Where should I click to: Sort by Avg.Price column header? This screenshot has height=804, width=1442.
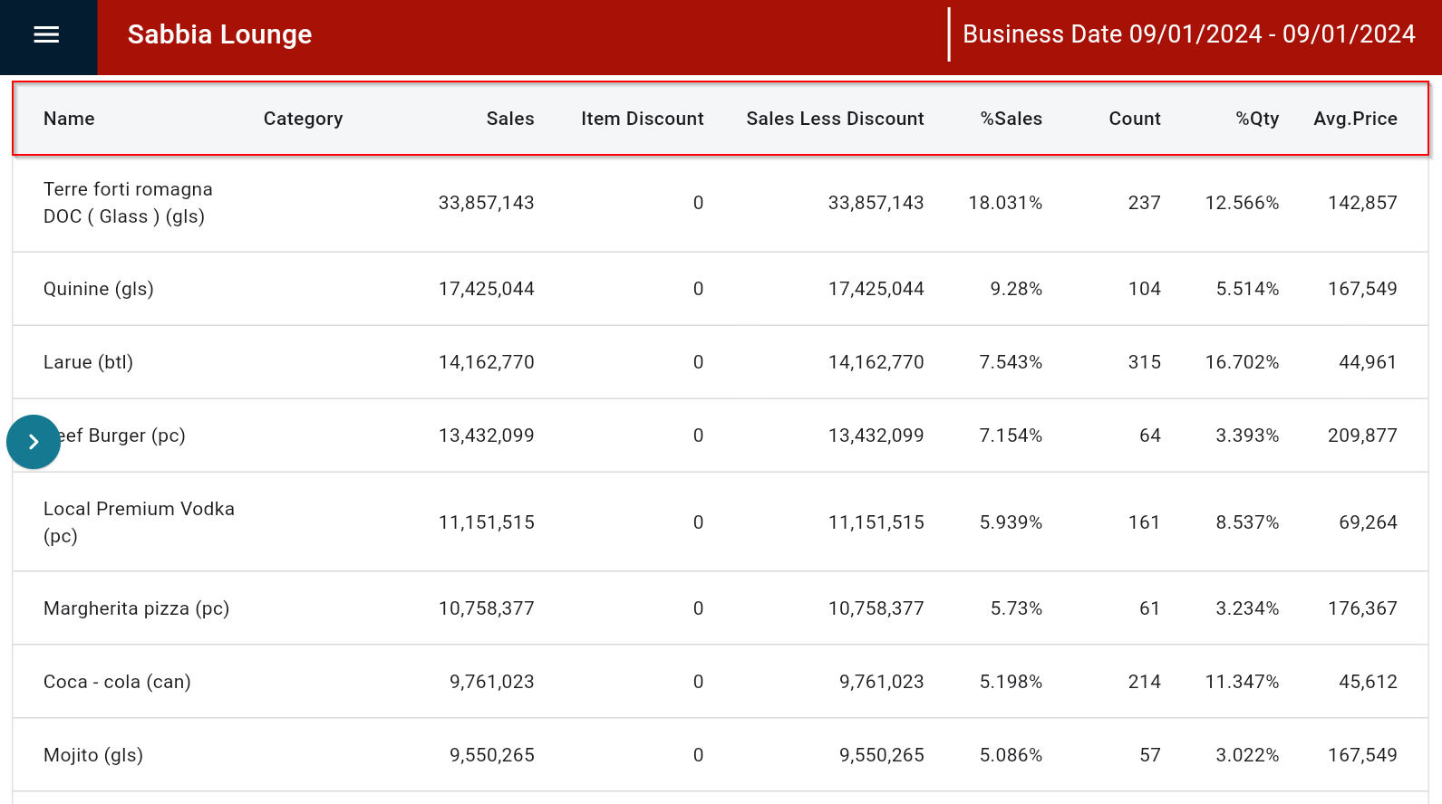click(1355, 119)
